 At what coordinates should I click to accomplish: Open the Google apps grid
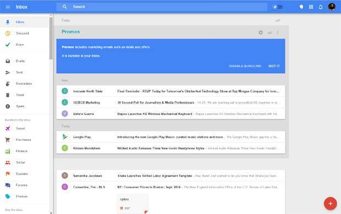[x=311, y=7]
